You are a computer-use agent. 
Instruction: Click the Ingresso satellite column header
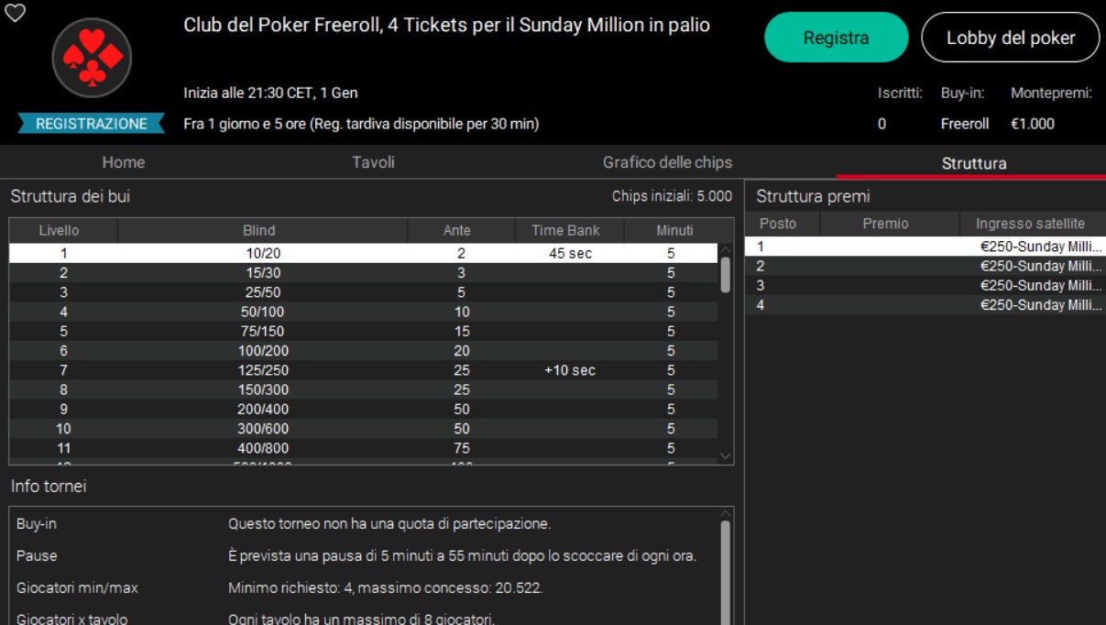click(x=1030, y=224)
